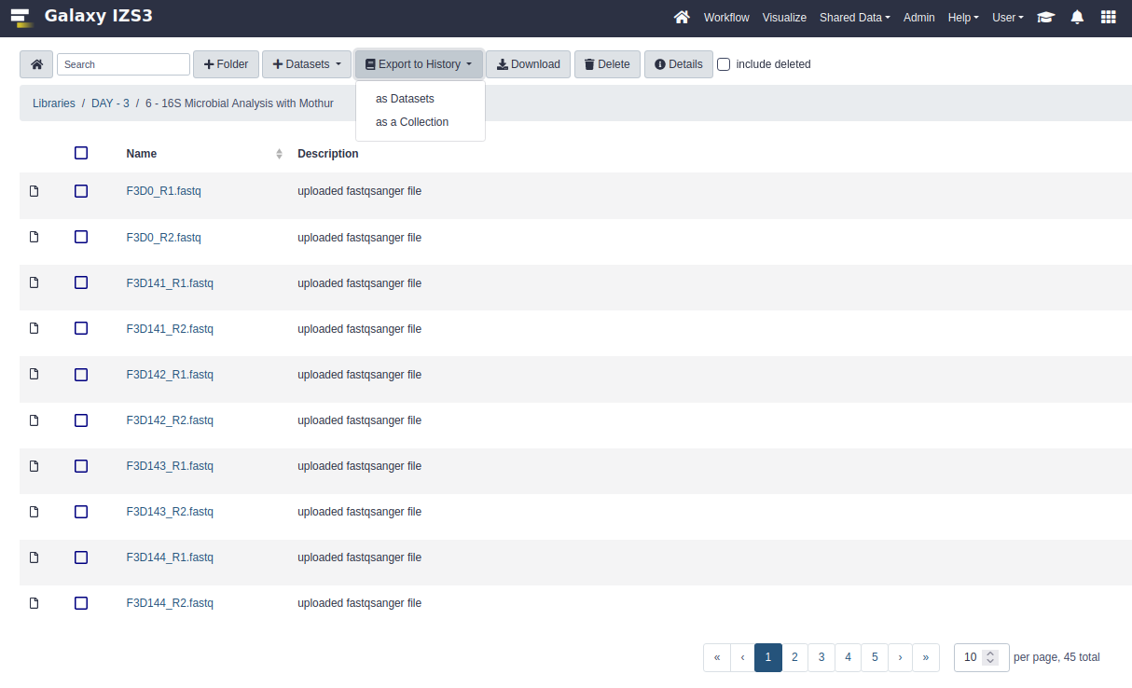This screenshot has width=1132, height=688.
Task: Check the box for F3D141_R1.fastq
Action: click(81, 282)
